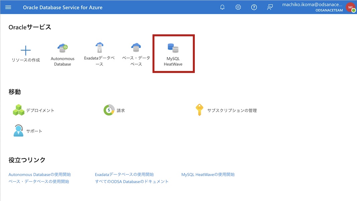This screenshot has height=201, width=357.
Task: Open the MySQL HeatWave service icon
Action: tap(173, 48)
